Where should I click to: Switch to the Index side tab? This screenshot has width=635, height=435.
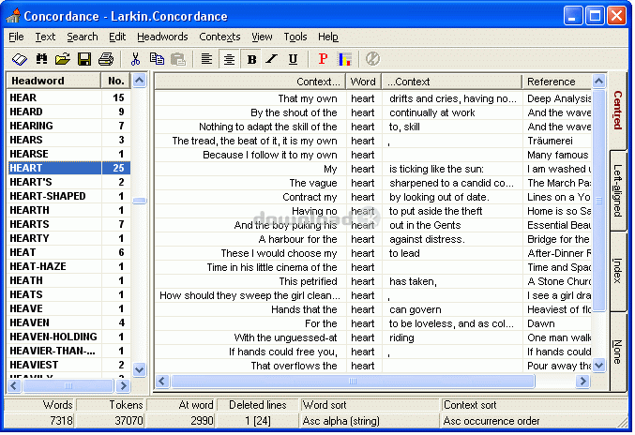click(618, 270)
